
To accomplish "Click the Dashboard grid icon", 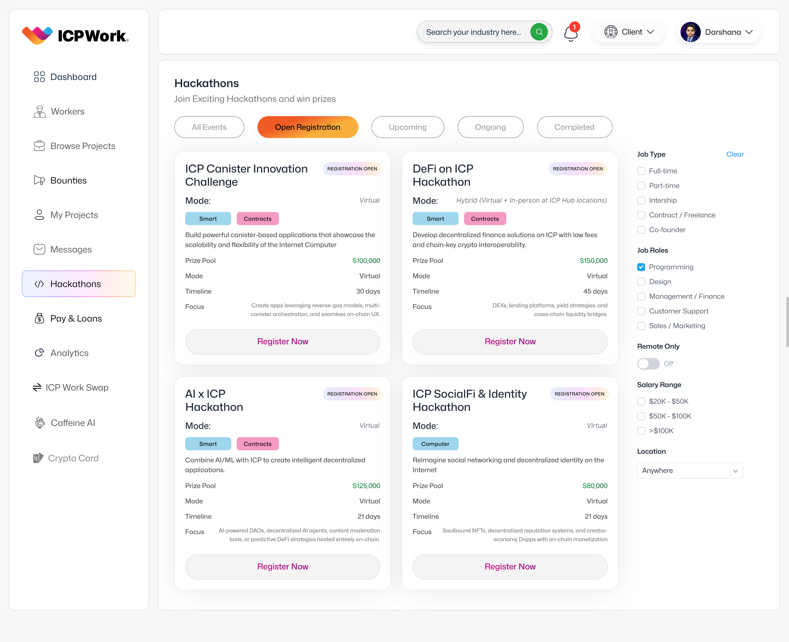I will (x=39, y=77).
